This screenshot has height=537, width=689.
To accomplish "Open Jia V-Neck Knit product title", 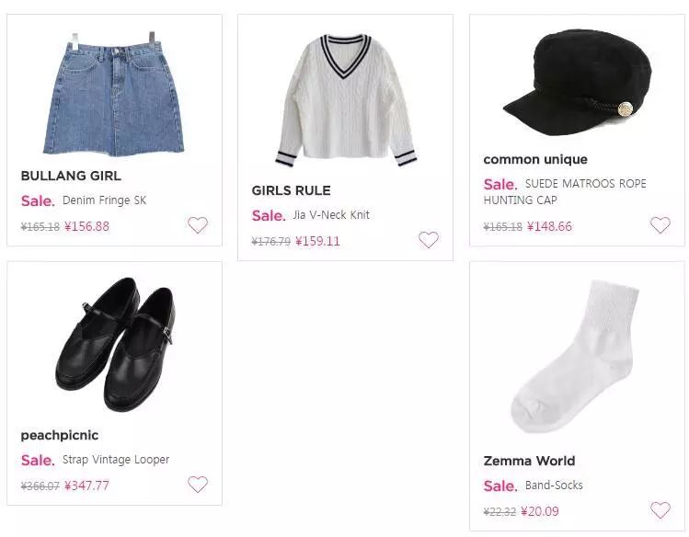I will [x=330, y=215].
